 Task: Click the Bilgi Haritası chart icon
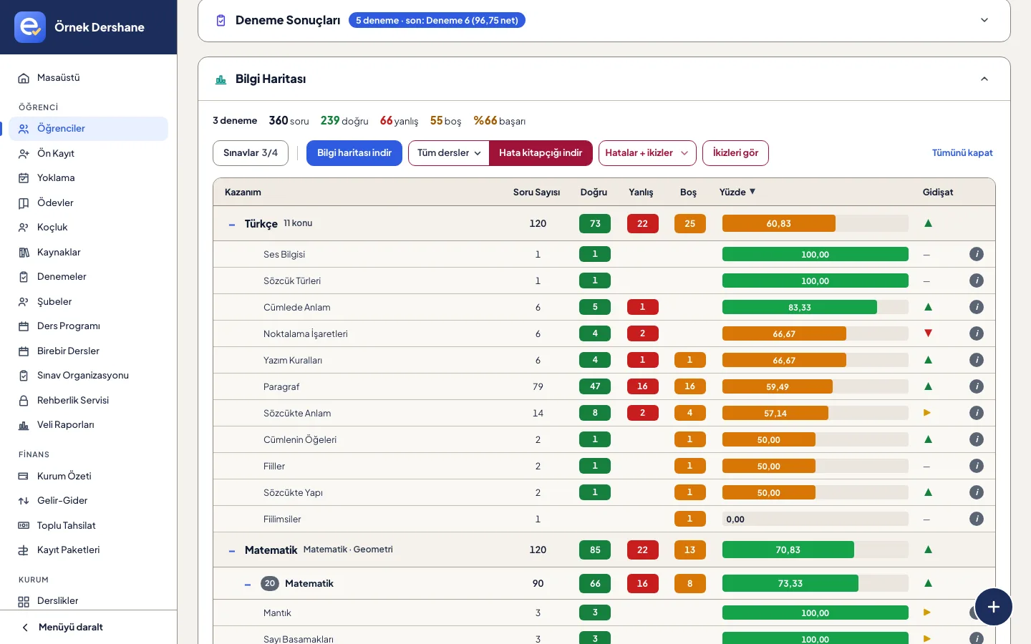coord(221,79)
